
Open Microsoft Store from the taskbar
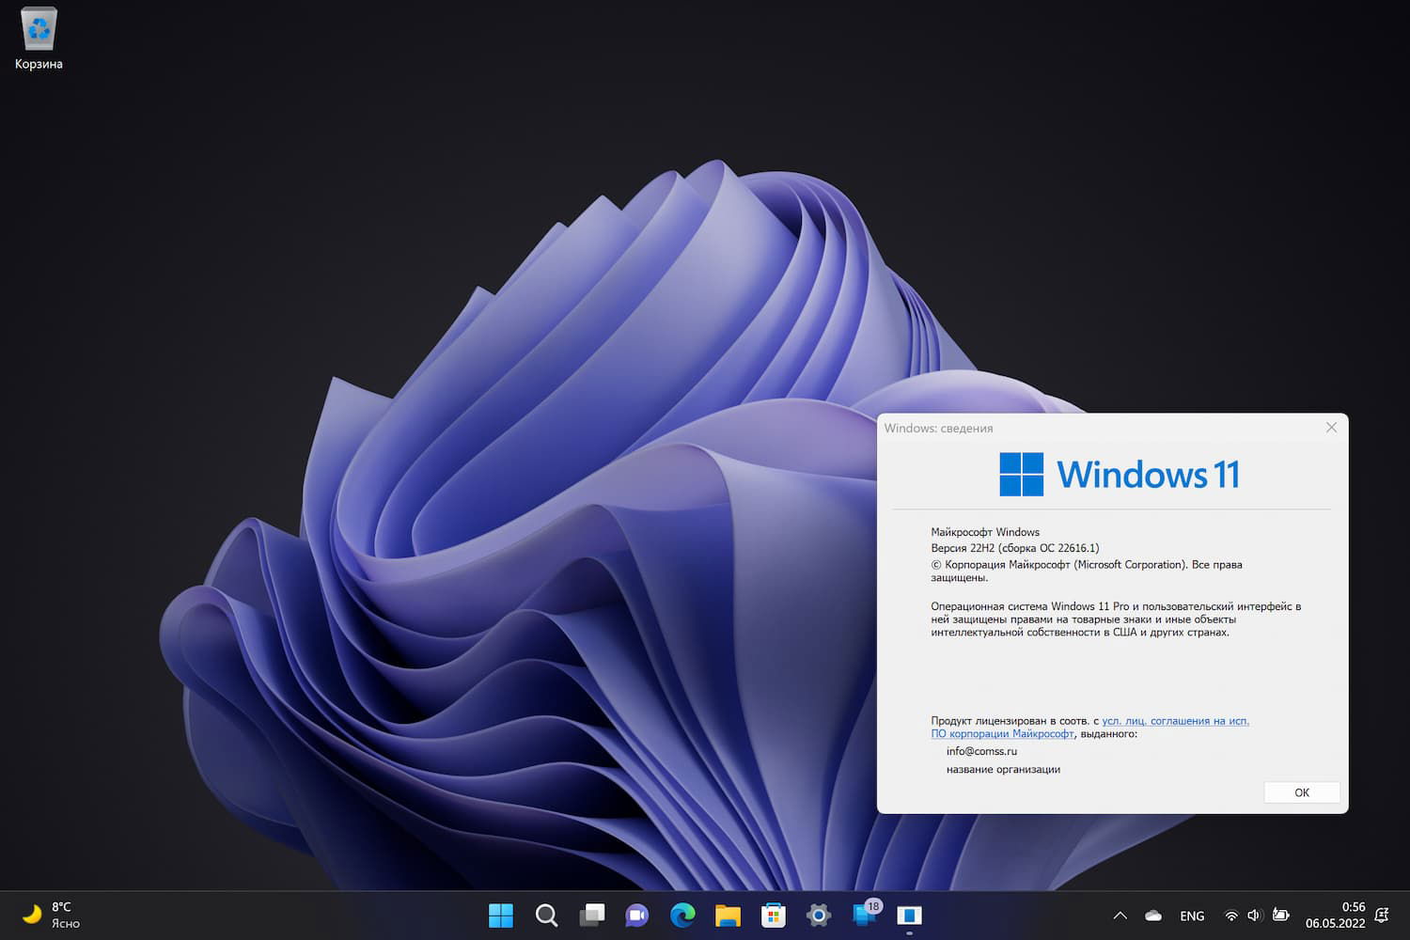[x=774, y=915]
